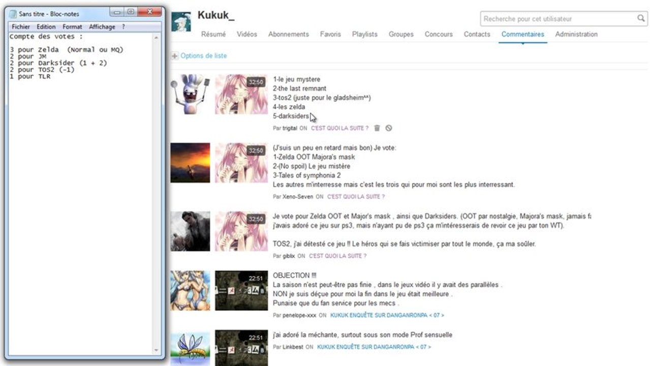Image resolution: width=650 pixels, height=366 pixels.
Task: Click the line '2 pour JM' in Notepad
Action: click(x=28, y=56)
